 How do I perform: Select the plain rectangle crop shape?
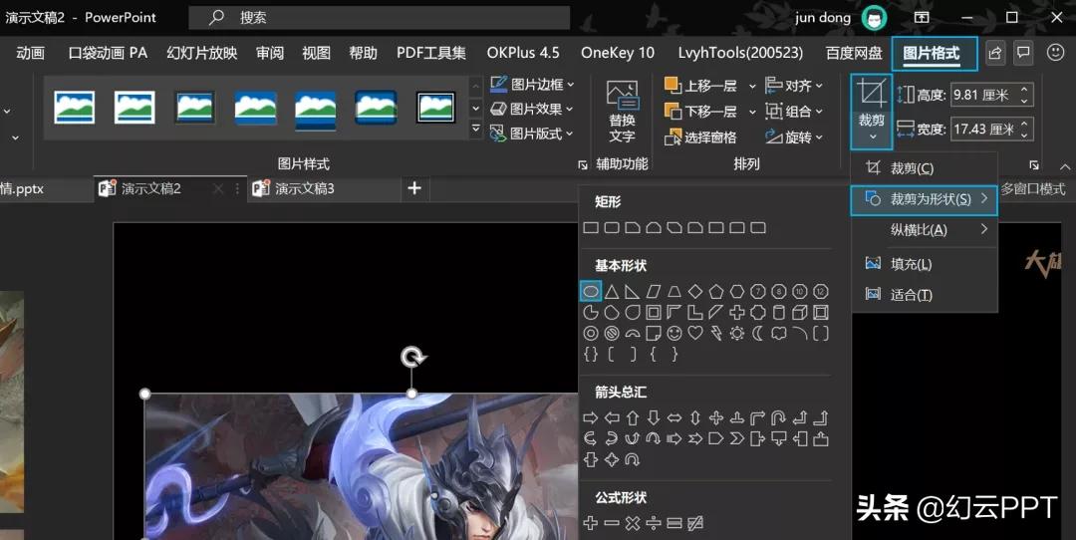(x=590, y=228)
